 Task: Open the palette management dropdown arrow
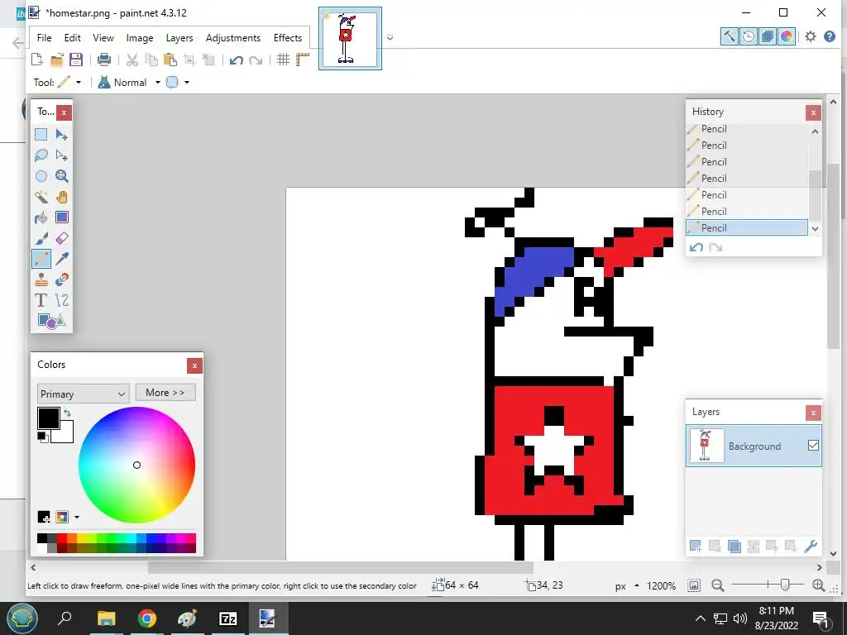pyautogui.click(x=77, y=518)
